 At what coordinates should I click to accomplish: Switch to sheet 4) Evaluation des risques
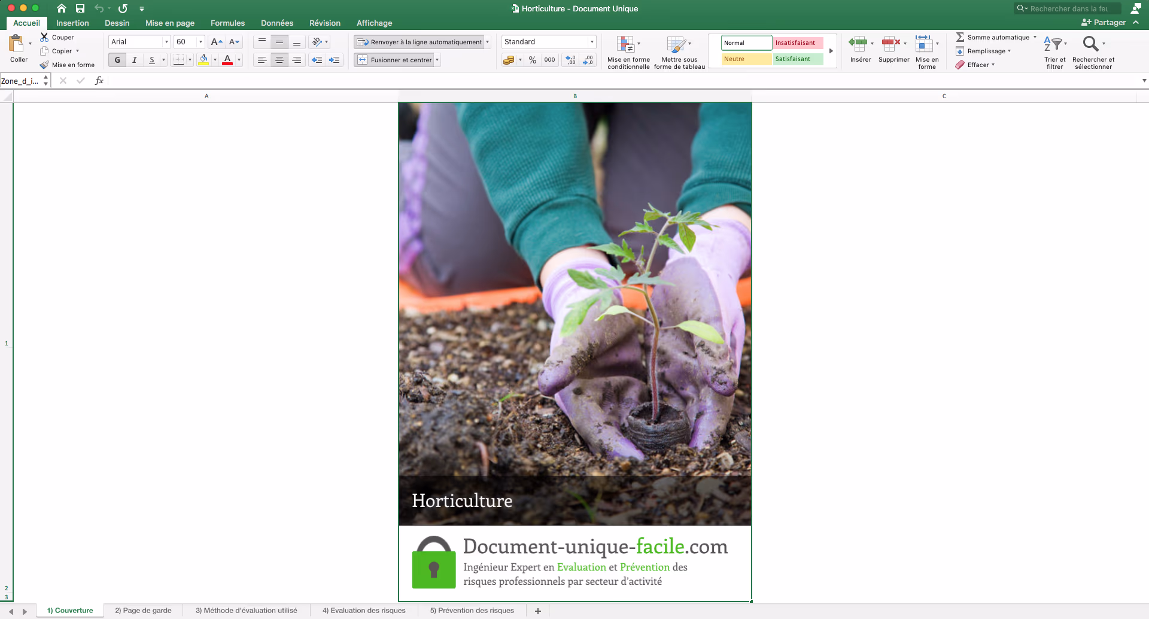[364, 611]
